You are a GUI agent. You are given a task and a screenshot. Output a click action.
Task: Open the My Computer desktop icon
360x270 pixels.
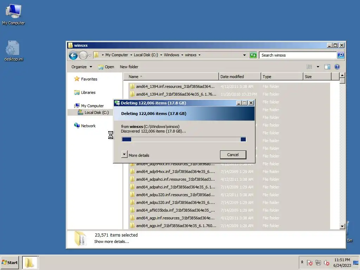point(13,14)
